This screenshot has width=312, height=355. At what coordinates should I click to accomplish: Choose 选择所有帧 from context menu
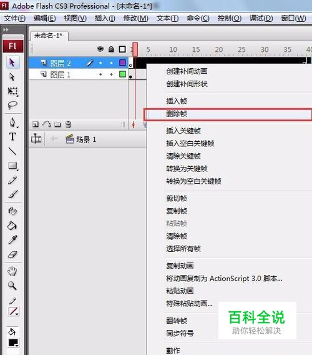point(183,249)
